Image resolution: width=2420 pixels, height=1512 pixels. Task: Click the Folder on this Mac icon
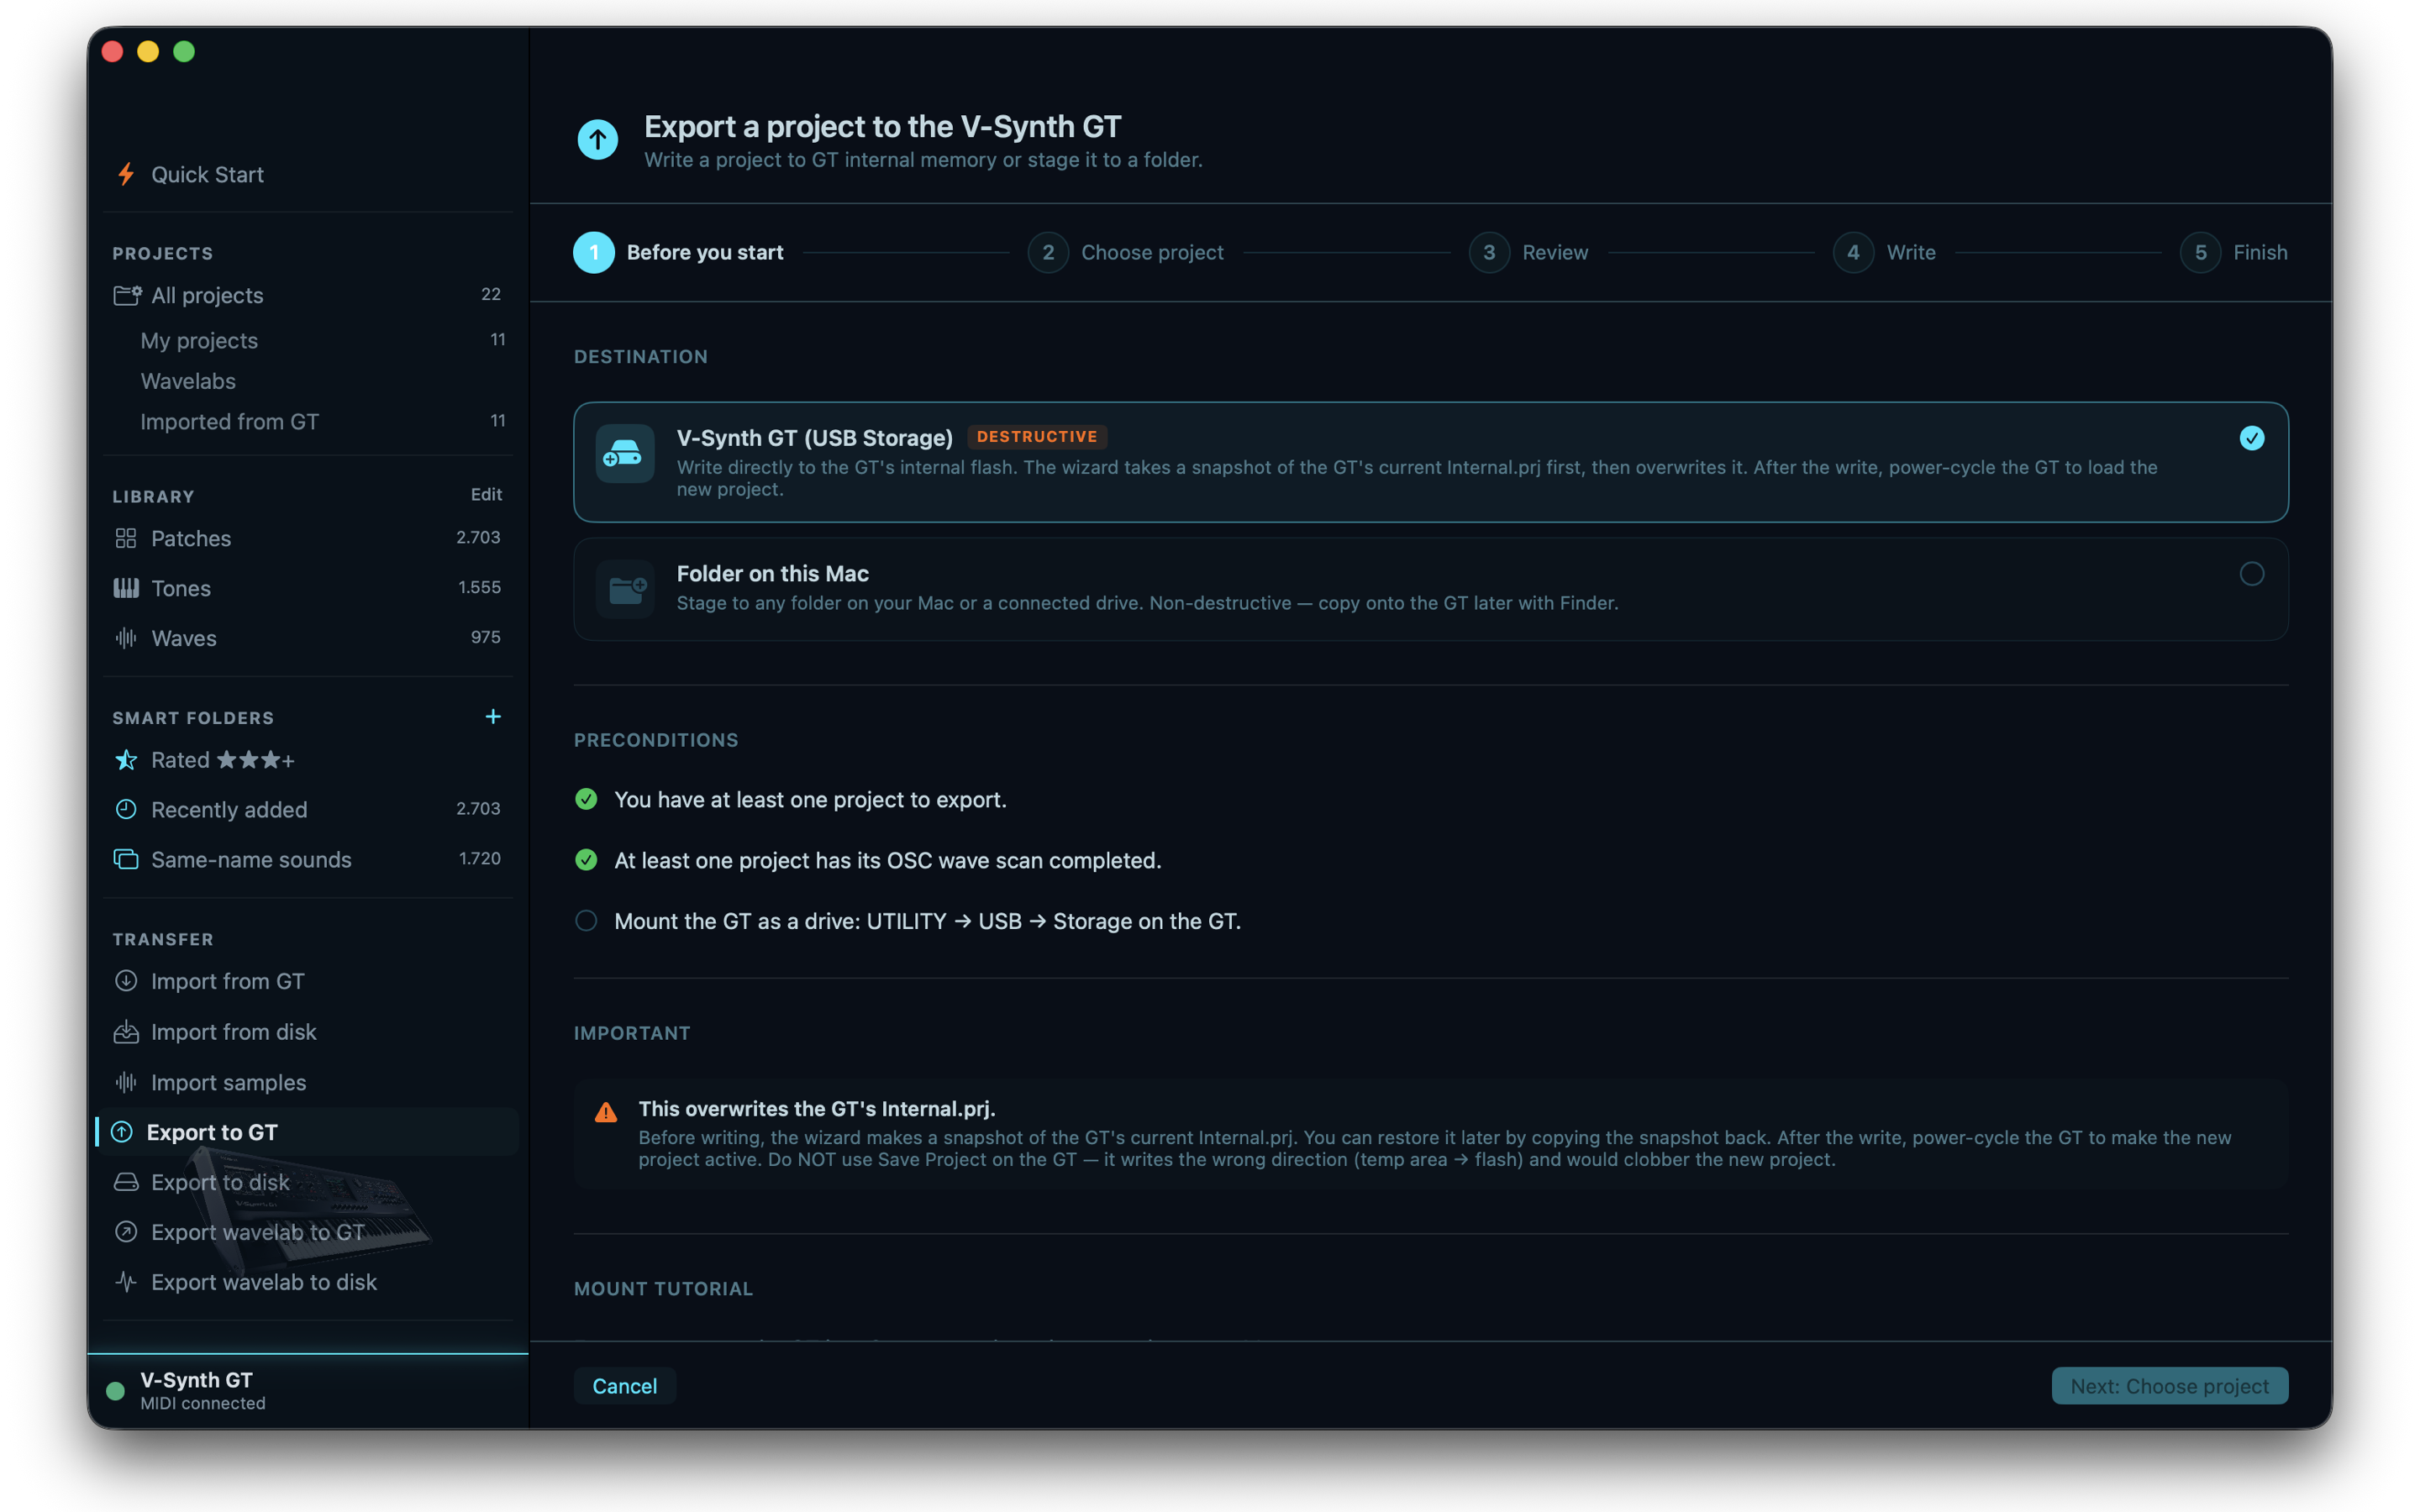coord(625,589)
